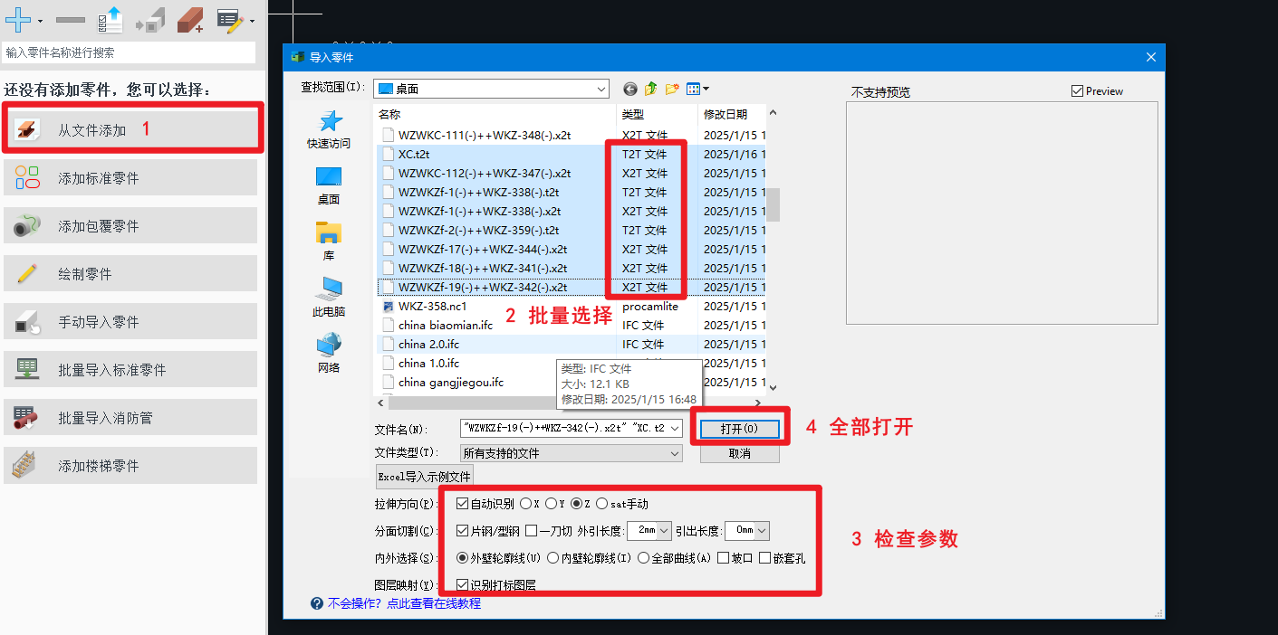Screen dimensions: 1278x635
Task: Click the gray beam import icon
Action: coord(150,19)
